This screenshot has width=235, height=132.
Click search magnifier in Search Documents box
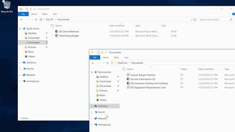pyautogui.click(x=231, y=19)
